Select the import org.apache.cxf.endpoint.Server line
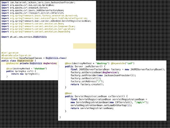Viewport: 170px width, 128px height. click(x=25, y=8)
